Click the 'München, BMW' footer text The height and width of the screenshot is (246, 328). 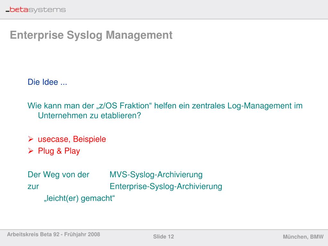(303, 237)
